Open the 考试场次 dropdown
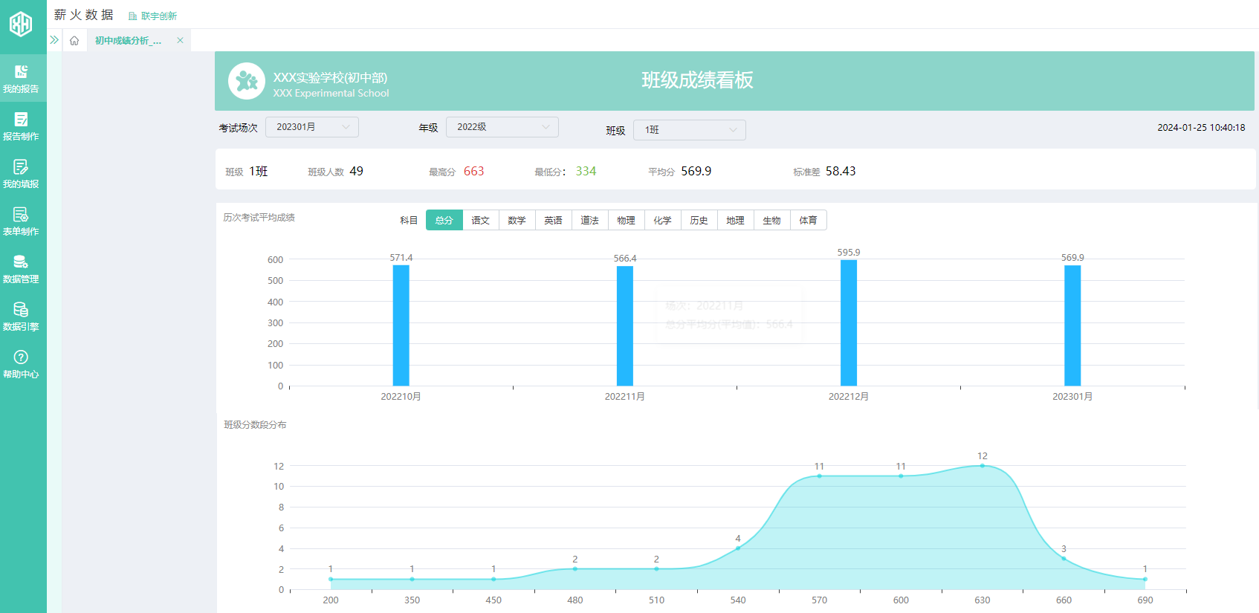Image resolution: width=1259 pixels, height=613 pixels. (312, 127)
